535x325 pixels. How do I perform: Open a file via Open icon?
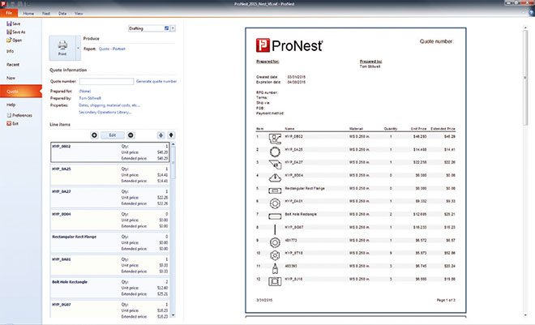coord(9,40)
